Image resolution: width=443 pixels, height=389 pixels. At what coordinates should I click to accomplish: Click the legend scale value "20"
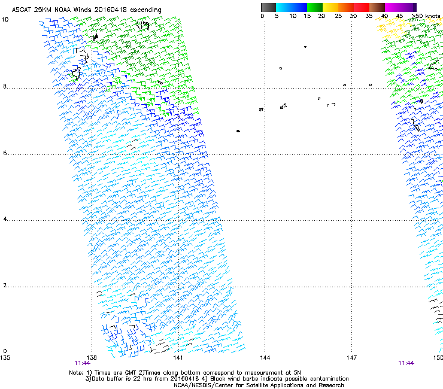point(321,16)
